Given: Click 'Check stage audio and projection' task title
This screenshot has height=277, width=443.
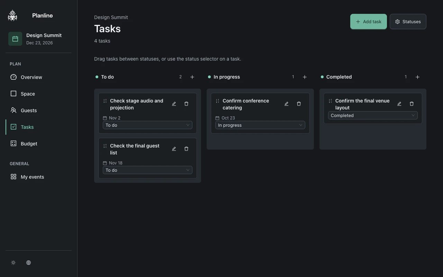Looking at the screenshot, I should [137, 104].
